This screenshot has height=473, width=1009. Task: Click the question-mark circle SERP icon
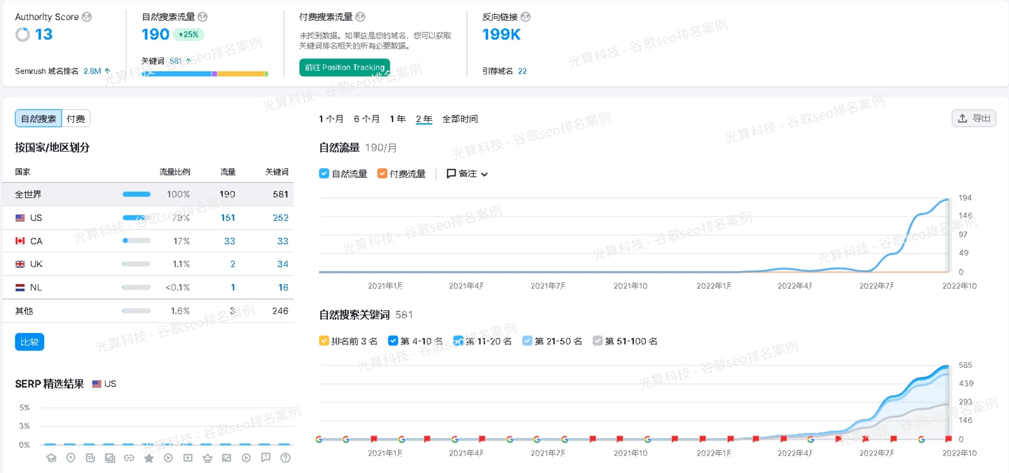pos(285,458)
